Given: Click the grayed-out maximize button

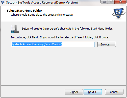Looking at the screenshot, I should click(x=111, y=2).
